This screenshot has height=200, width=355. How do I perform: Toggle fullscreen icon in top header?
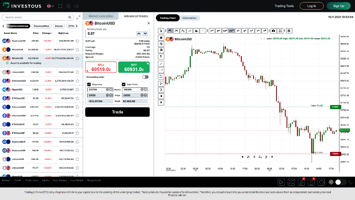coord(60,6)
